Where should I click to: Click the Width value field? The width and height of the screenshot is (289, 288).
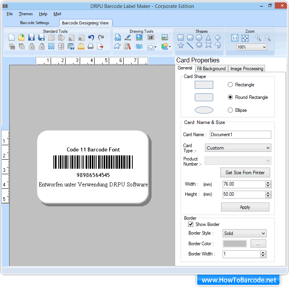coord(244,184)
